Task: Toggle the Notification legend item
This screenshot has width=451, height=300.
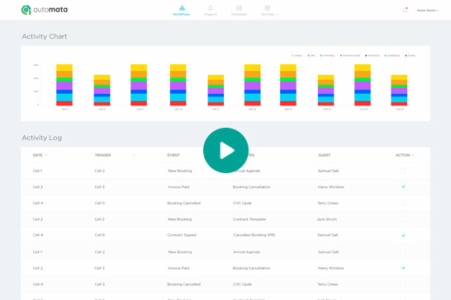Action: 350,56
